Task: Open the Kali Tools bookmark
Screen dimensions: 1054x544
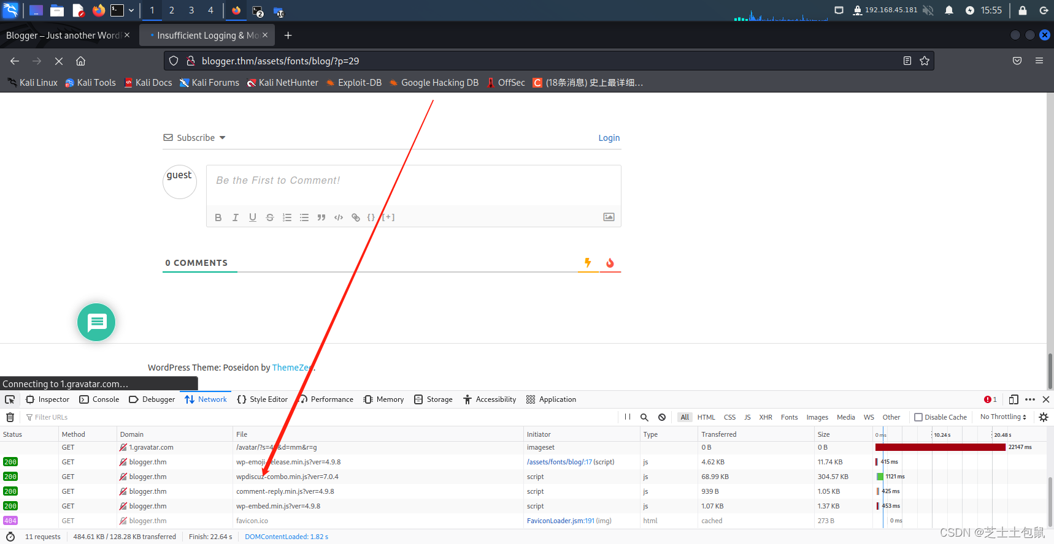Action: (x=90, y=83)
